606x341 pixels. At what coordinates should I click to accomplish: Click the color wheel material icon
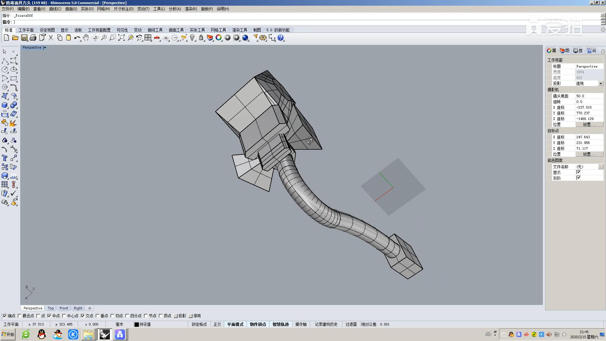(219, 38)
